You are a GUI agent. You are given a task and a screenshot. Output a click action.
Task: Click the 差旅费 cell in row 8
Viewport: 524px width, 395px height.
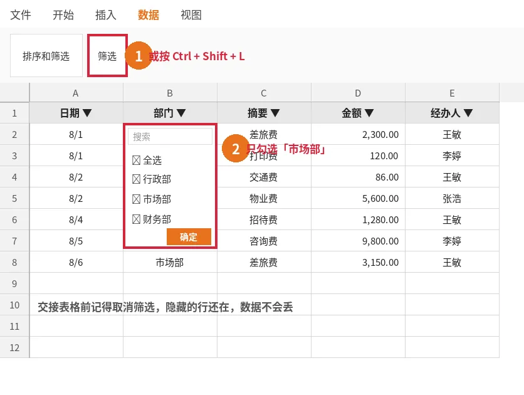pos(264,262)
